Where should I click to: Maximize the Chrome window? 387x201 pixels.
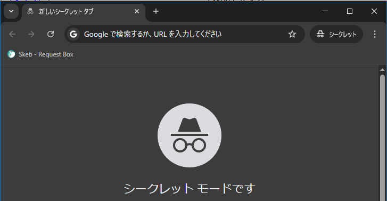tap(350, 11)
